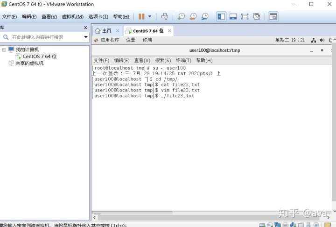Click the horizontal scrollbar left arrow
Screen dimensions: 336x227
tap(94, 218)
